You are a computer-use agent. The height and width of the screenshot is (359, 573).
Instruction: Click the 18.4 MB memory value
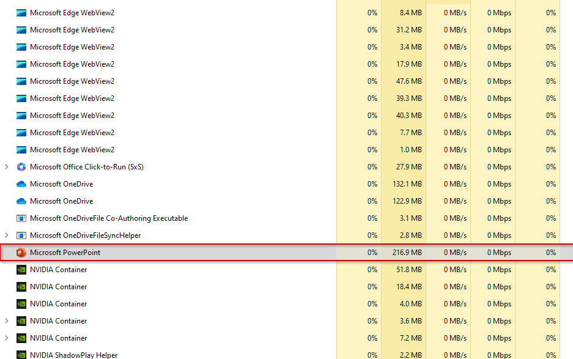pos(409,287)
